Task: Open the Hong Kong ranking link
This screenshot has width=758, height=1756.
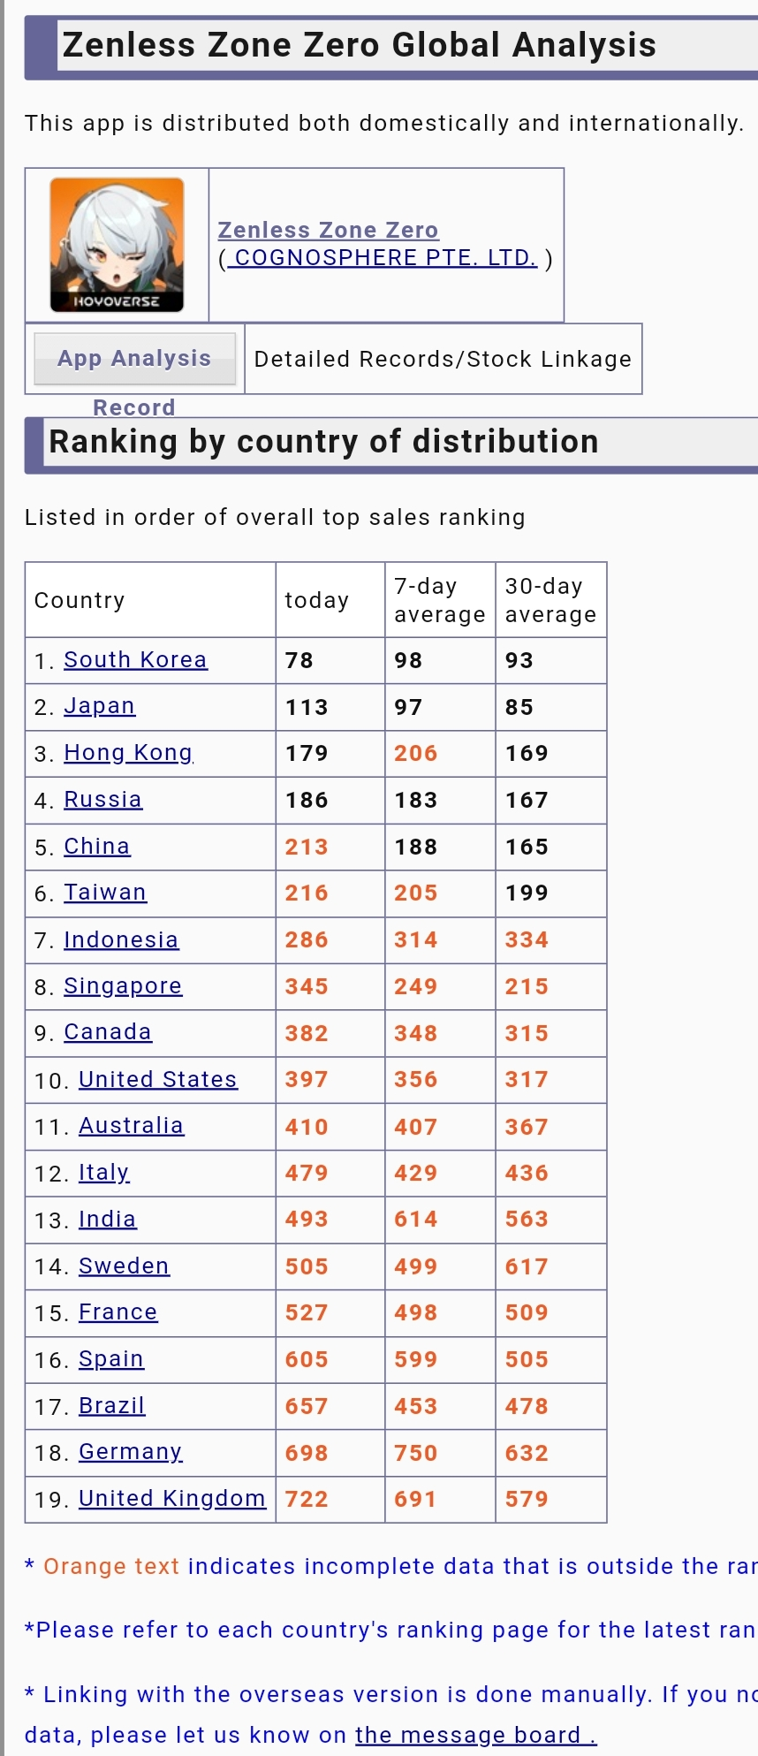Action: tap(128, 753)
